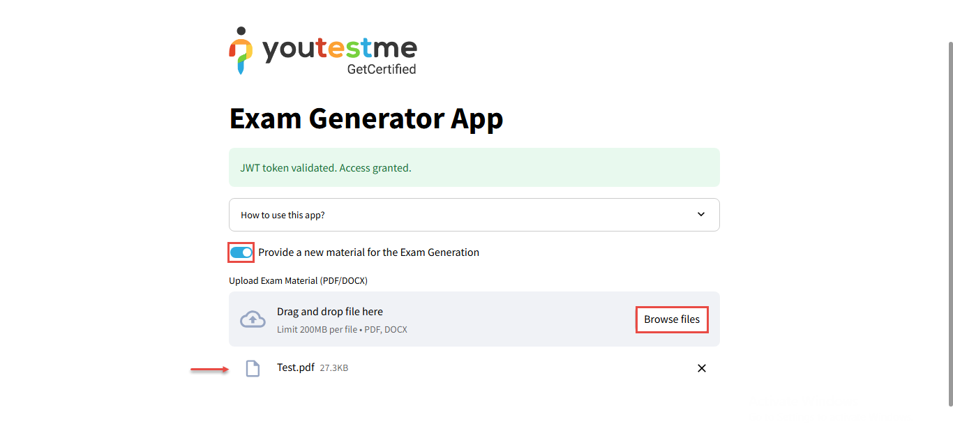The width and height of the screenshot is (953, 447).
Task: Click 'Provide a new material' toggle label
Action: [x=368, y=252]
